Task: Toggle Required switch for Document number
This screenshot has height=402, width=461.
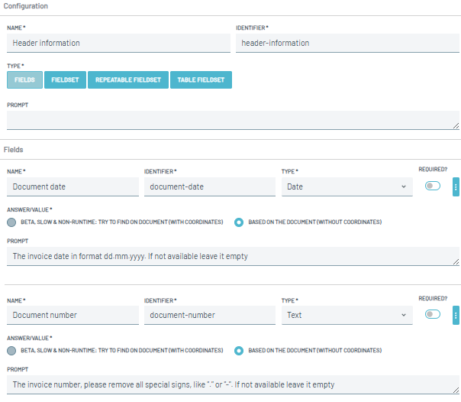Action: (433, 314)
